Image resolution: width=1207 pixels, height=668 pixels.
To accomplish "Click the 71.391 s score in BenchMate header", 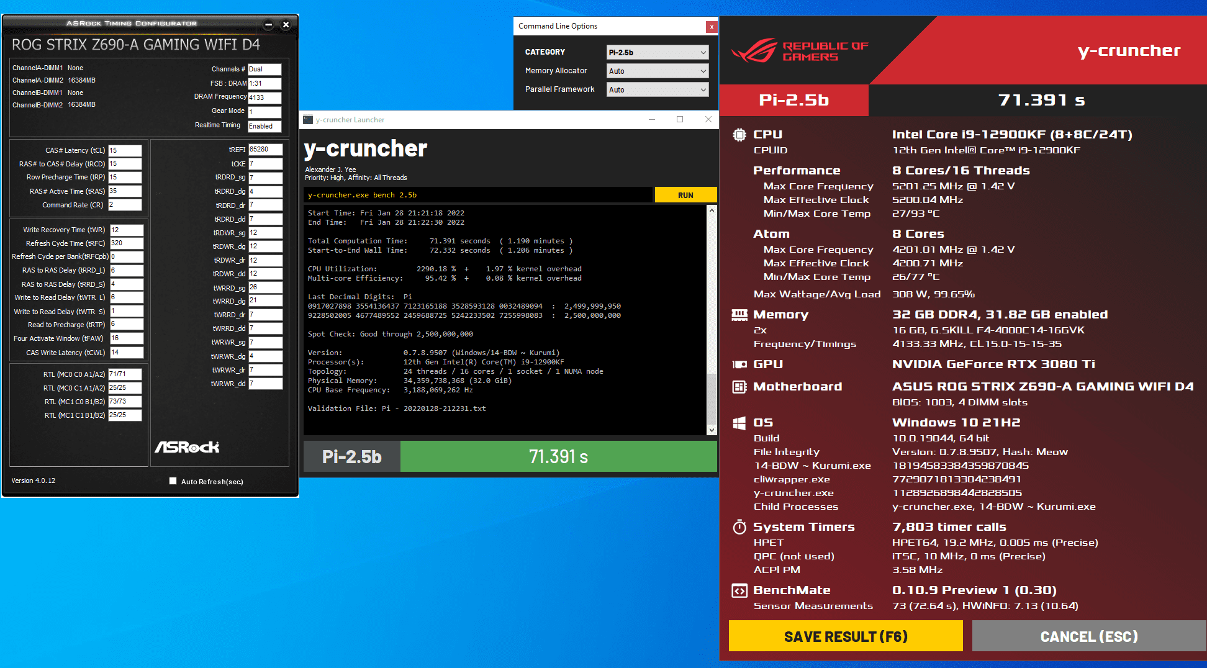I will 1041,100.
